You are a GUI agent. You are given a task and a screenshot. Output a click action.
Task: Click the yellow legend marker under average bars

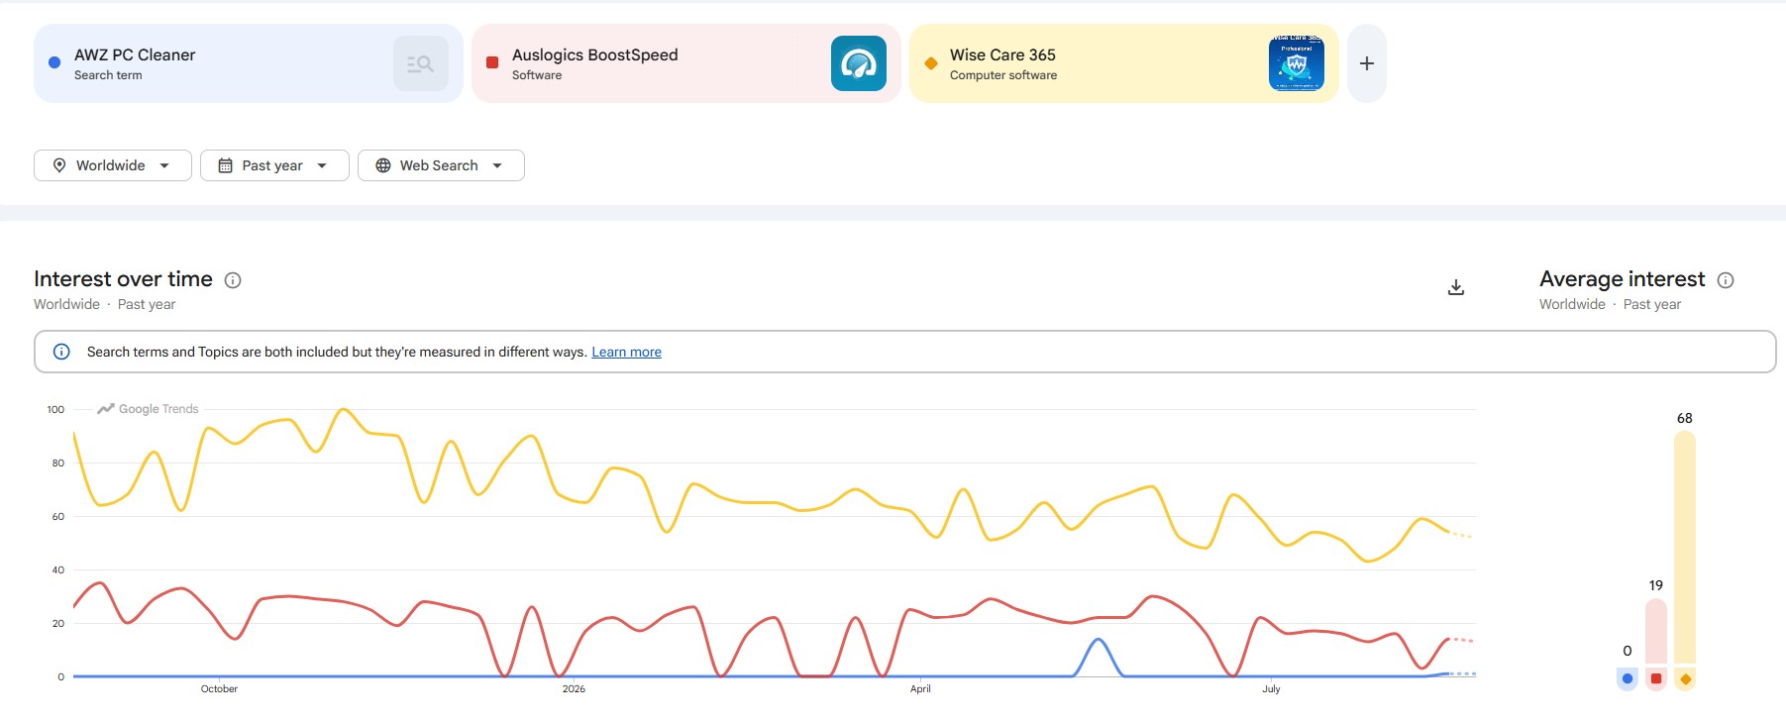(x=1685, y=678)
